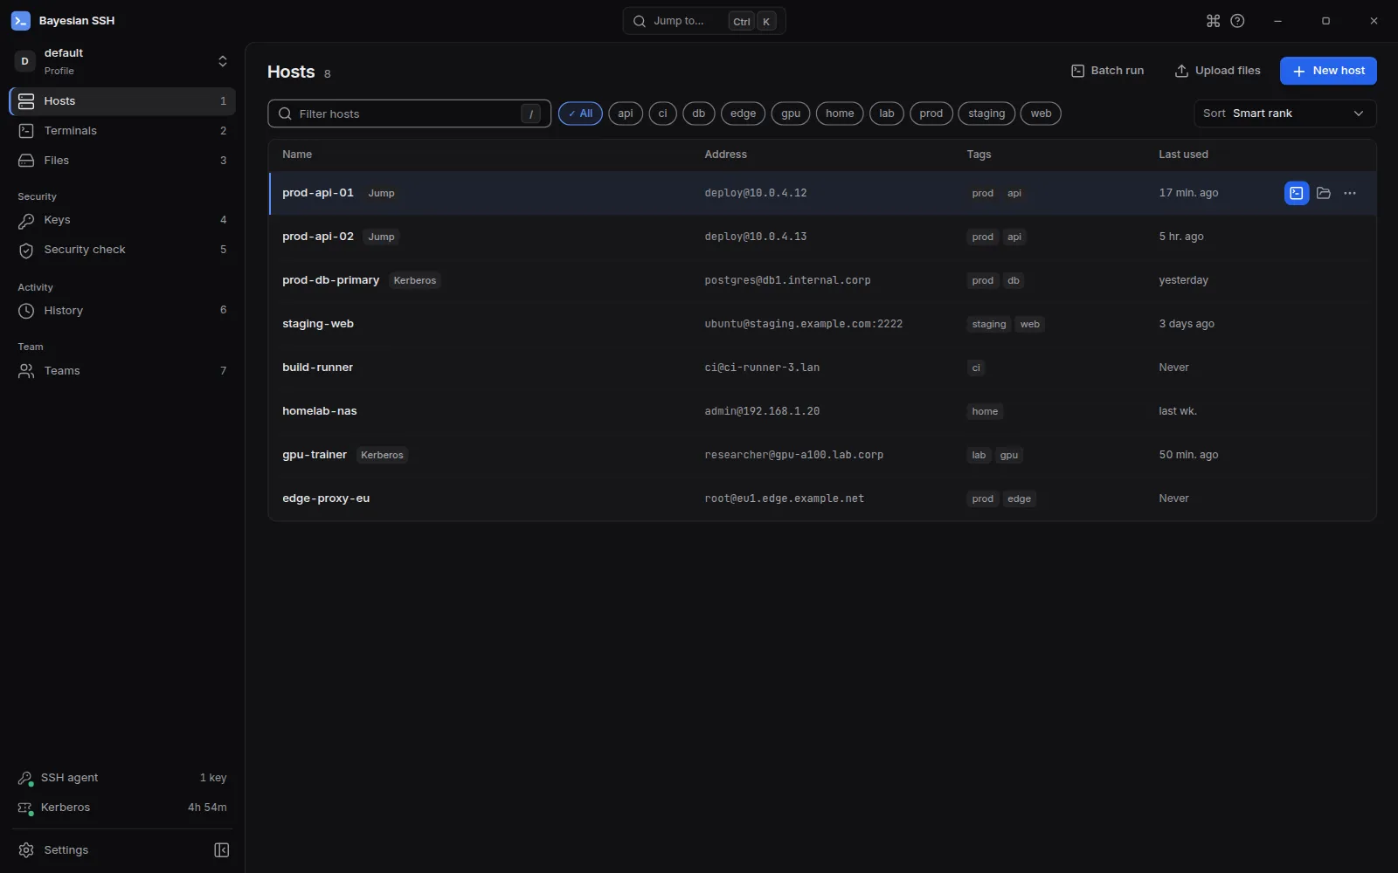The height and width of the screenshot is (873, 1398).
Task: Open the help question mark icon
Action: pos(1237,21)
